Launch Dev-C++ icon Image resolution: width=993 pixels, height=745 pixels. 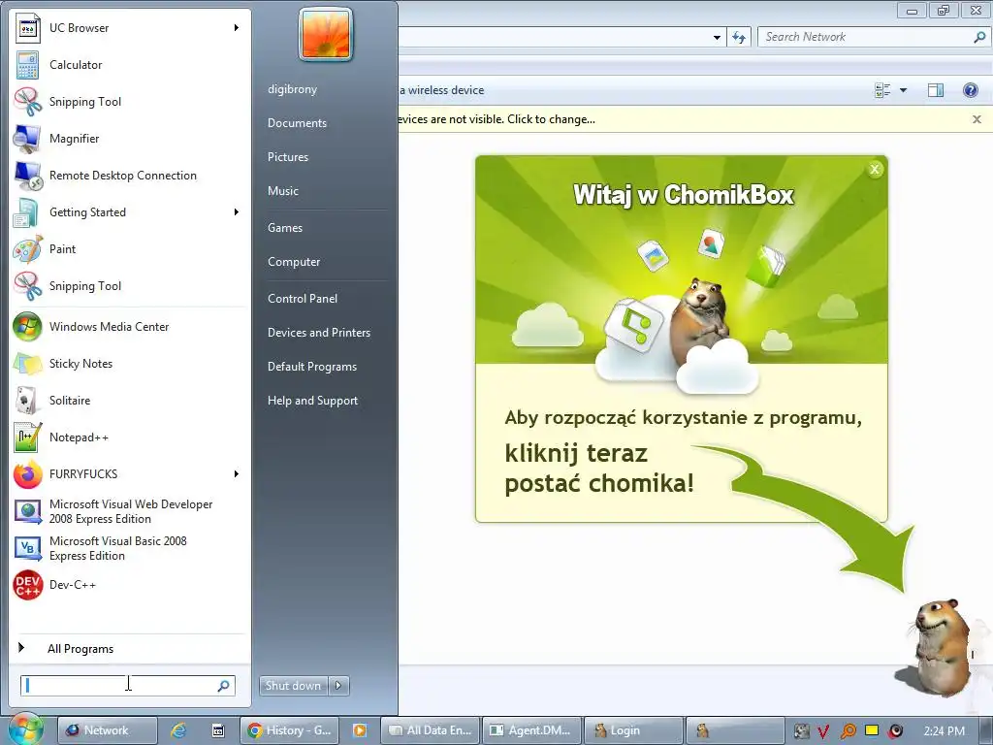tap(28, 585)
